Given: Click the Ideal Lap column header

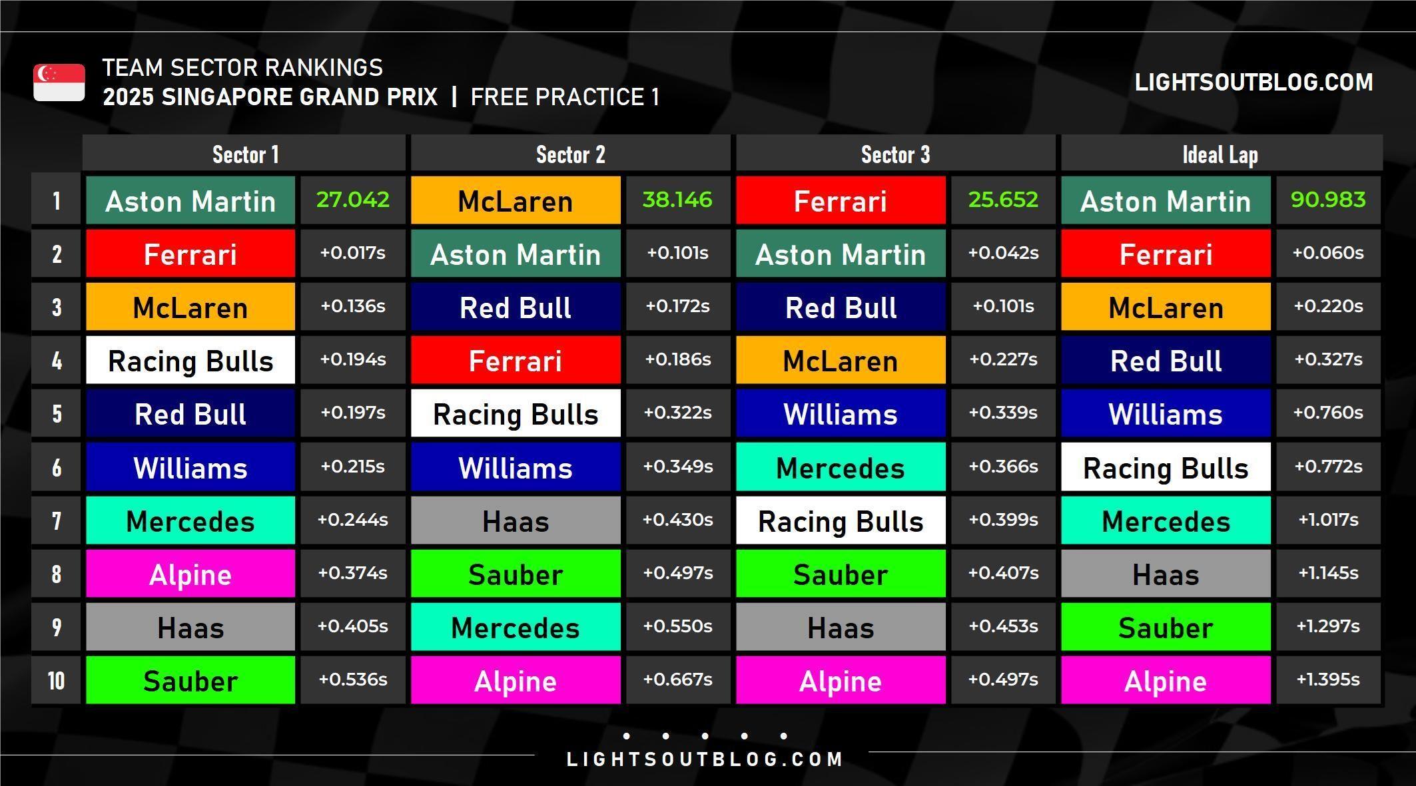Looking at the screenshot, I should point(1220,154).
